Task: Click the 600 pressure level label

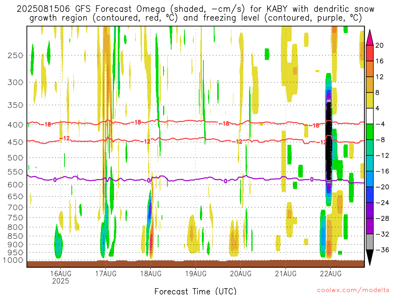Action: coord(15,185)
